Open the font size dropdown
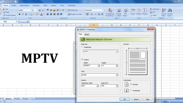 click(37, 10)
